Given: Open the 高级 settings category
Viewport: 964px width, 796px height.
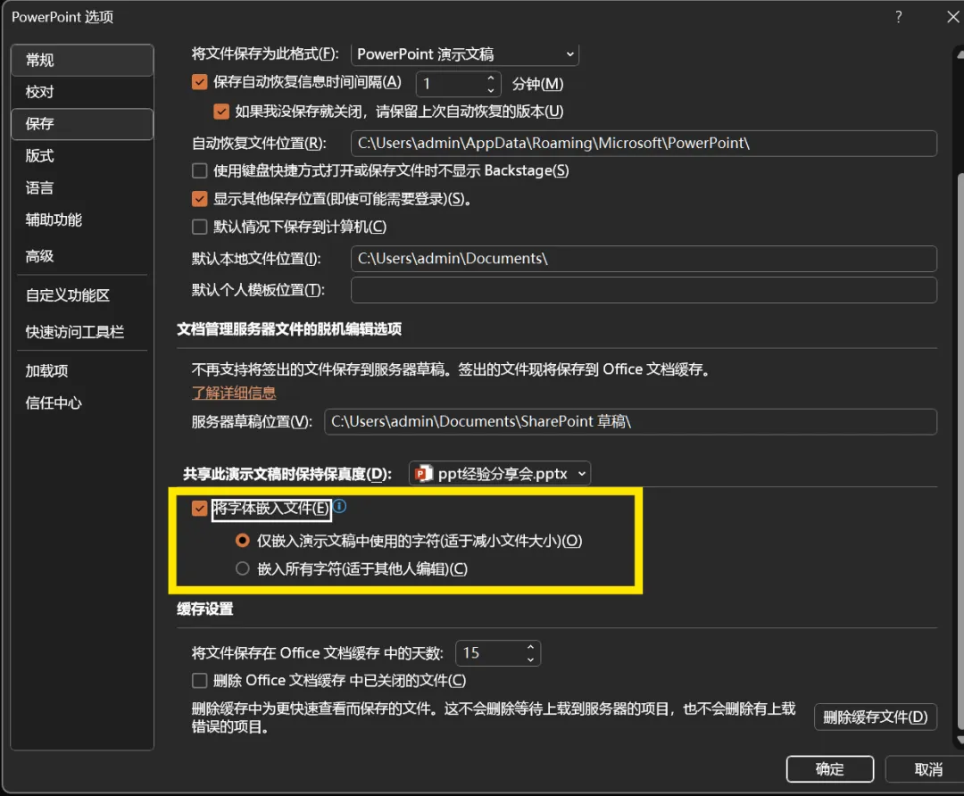Looking at the screenshot, I should point(82,256).
